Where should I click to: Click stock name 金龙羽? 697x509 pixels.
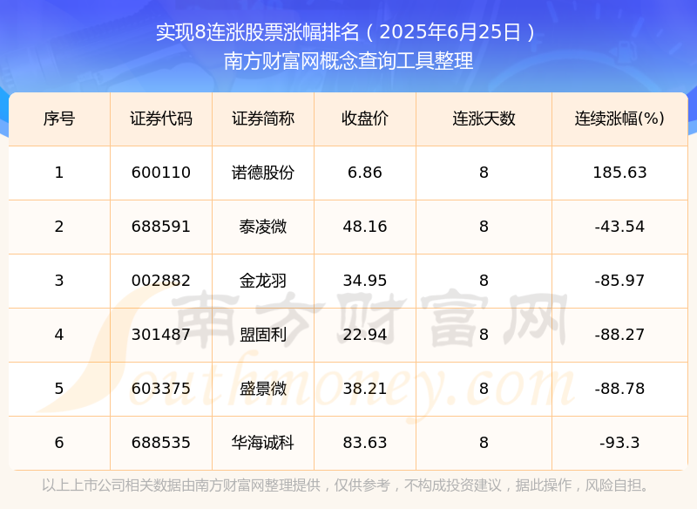coord(263,281)
